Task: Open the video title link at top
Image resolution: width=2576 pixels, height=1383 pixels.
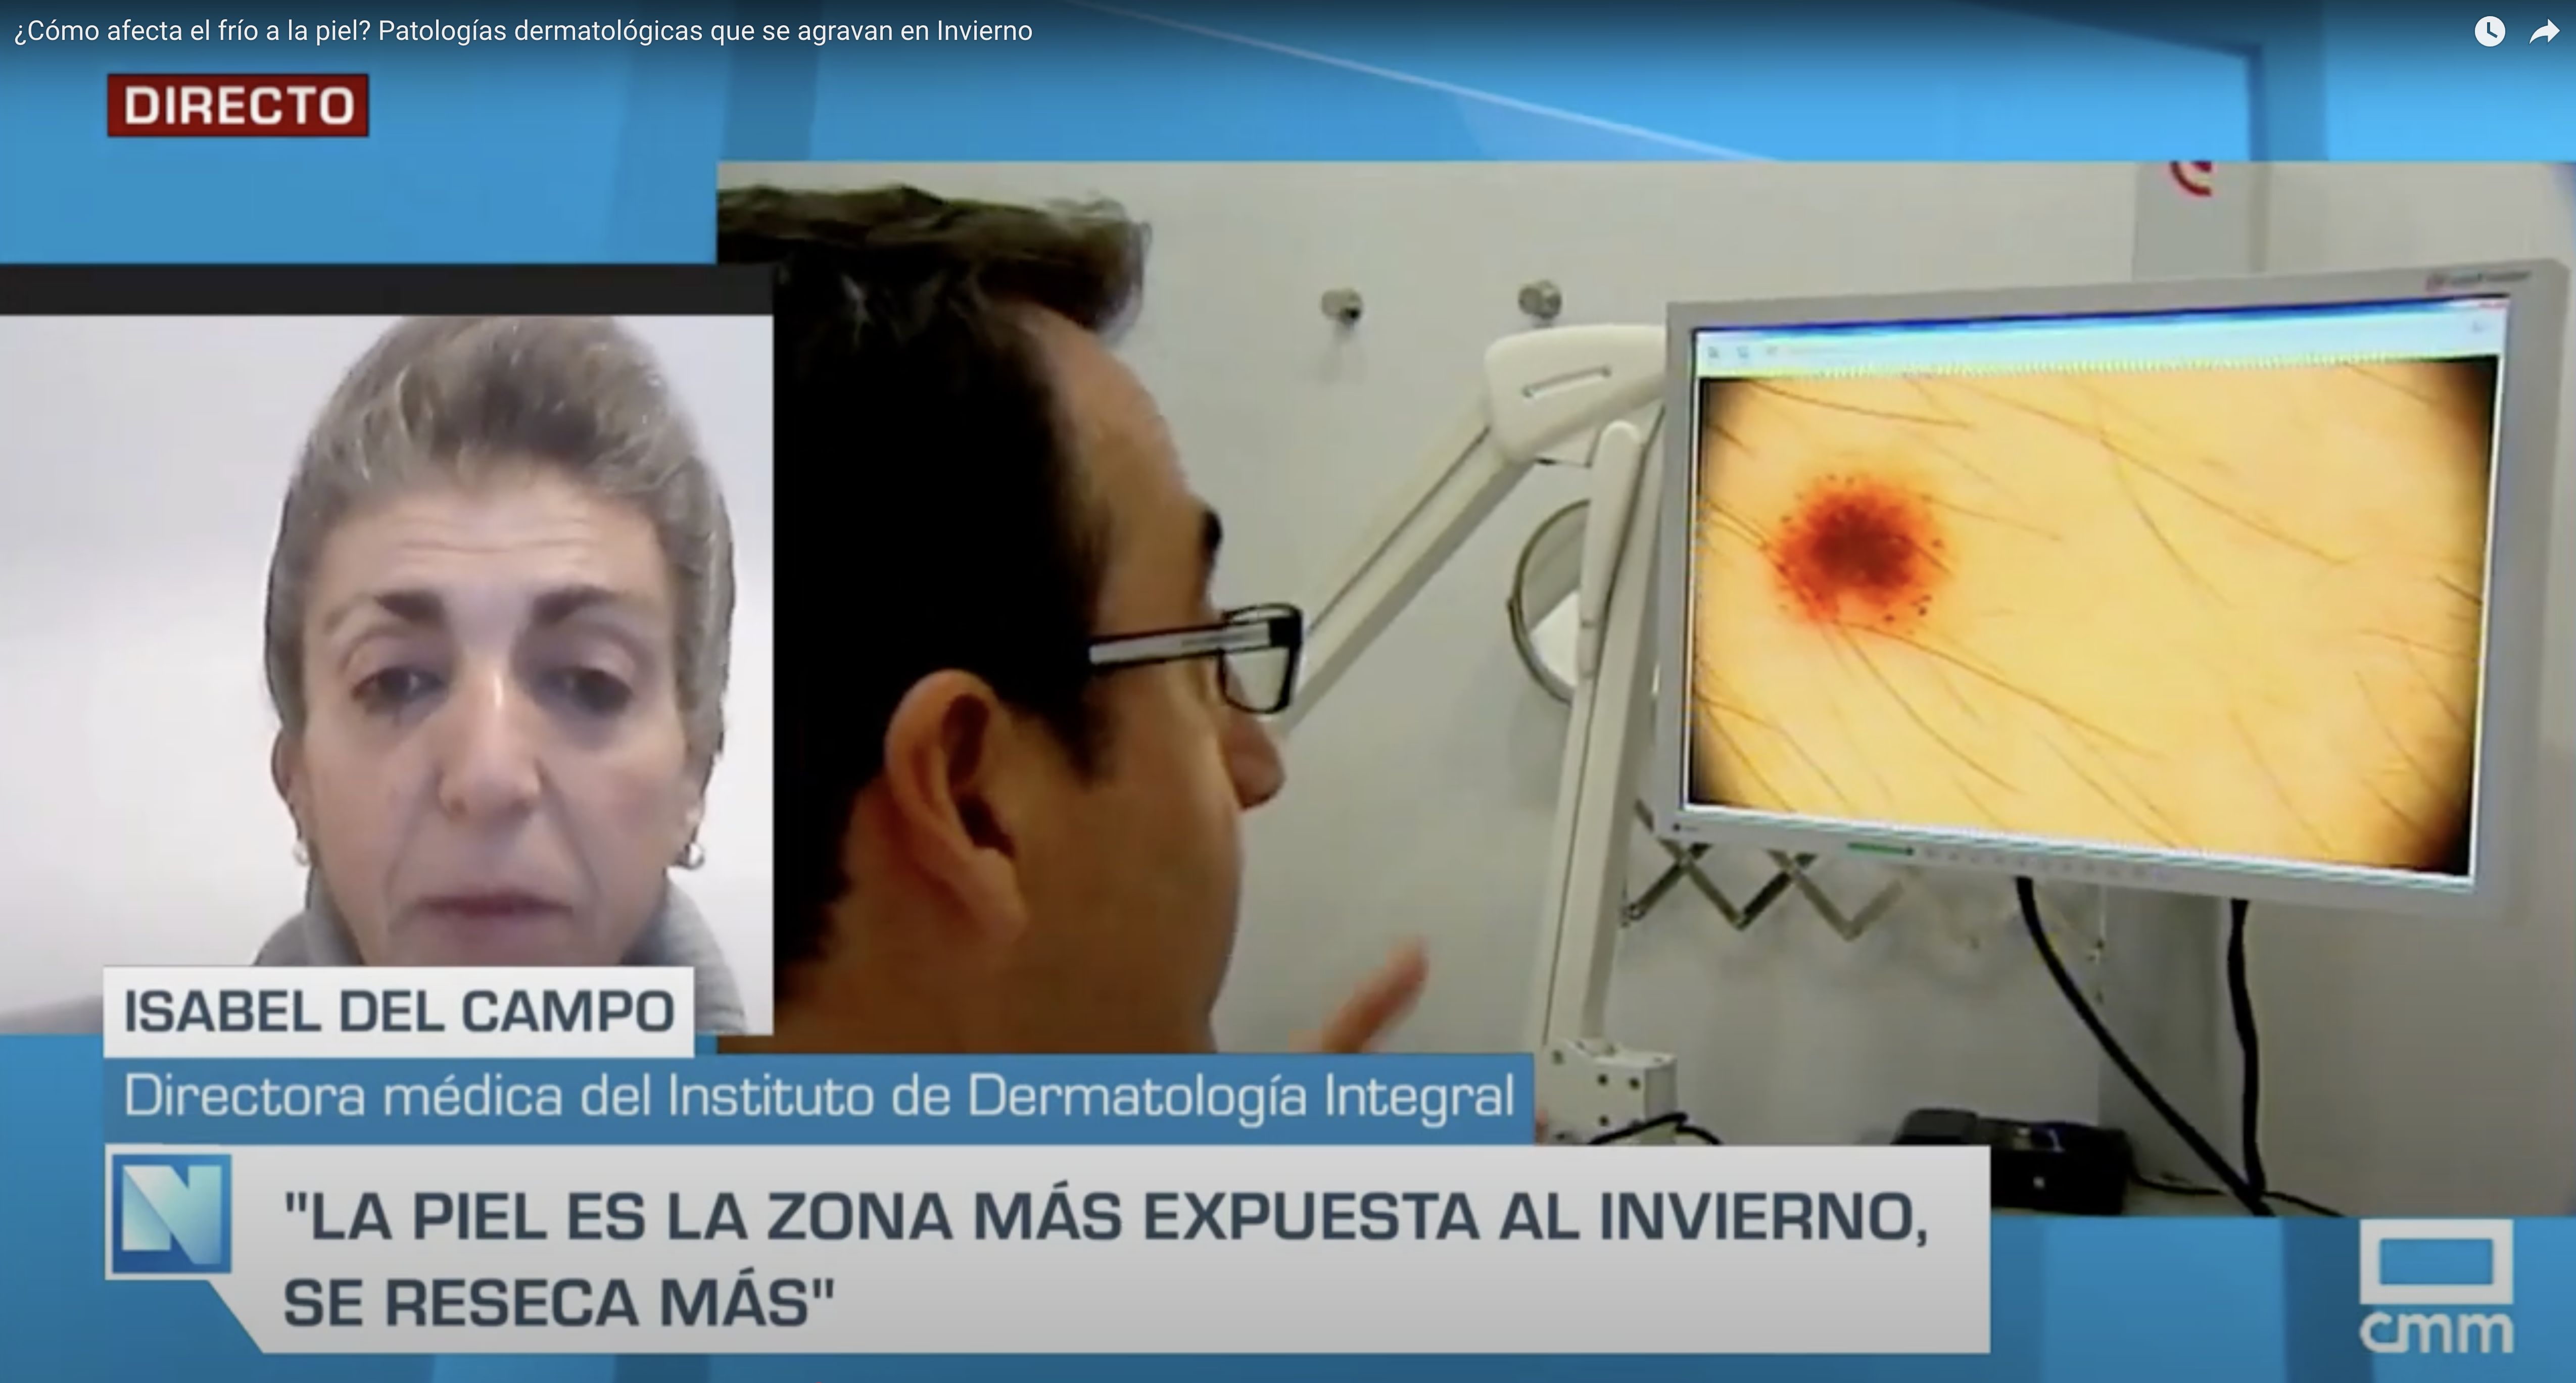Action: pyautogui.click(x=523, y=31)
